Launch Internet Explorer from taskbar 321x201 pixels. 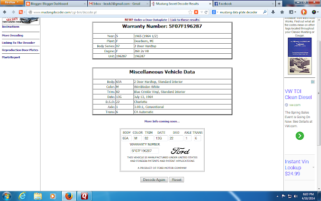point(22,196)
